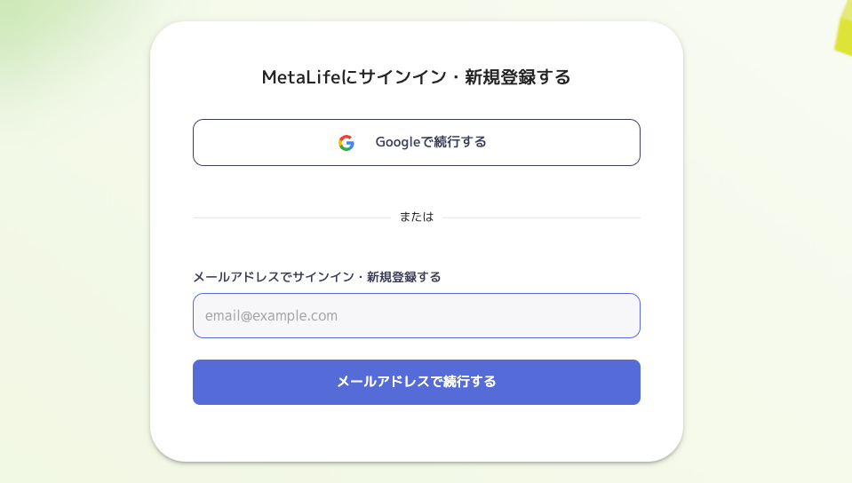Click the blank left side of the Google button
This screenshot has height=483, width=852.
[261, 142]
